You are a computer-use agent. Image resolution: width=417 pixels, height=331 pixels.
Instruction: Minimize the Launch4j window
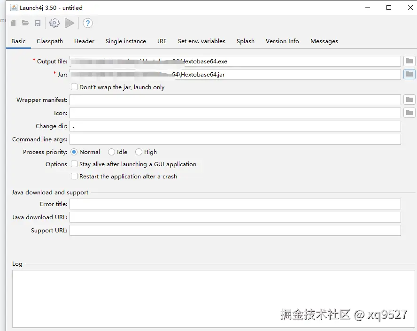[368, 8]
